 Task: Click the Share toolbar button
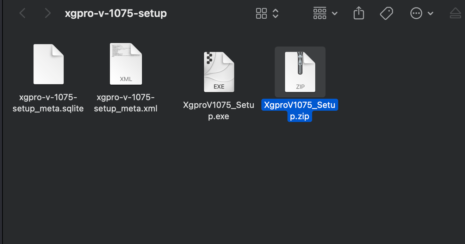tap(359, 13)
